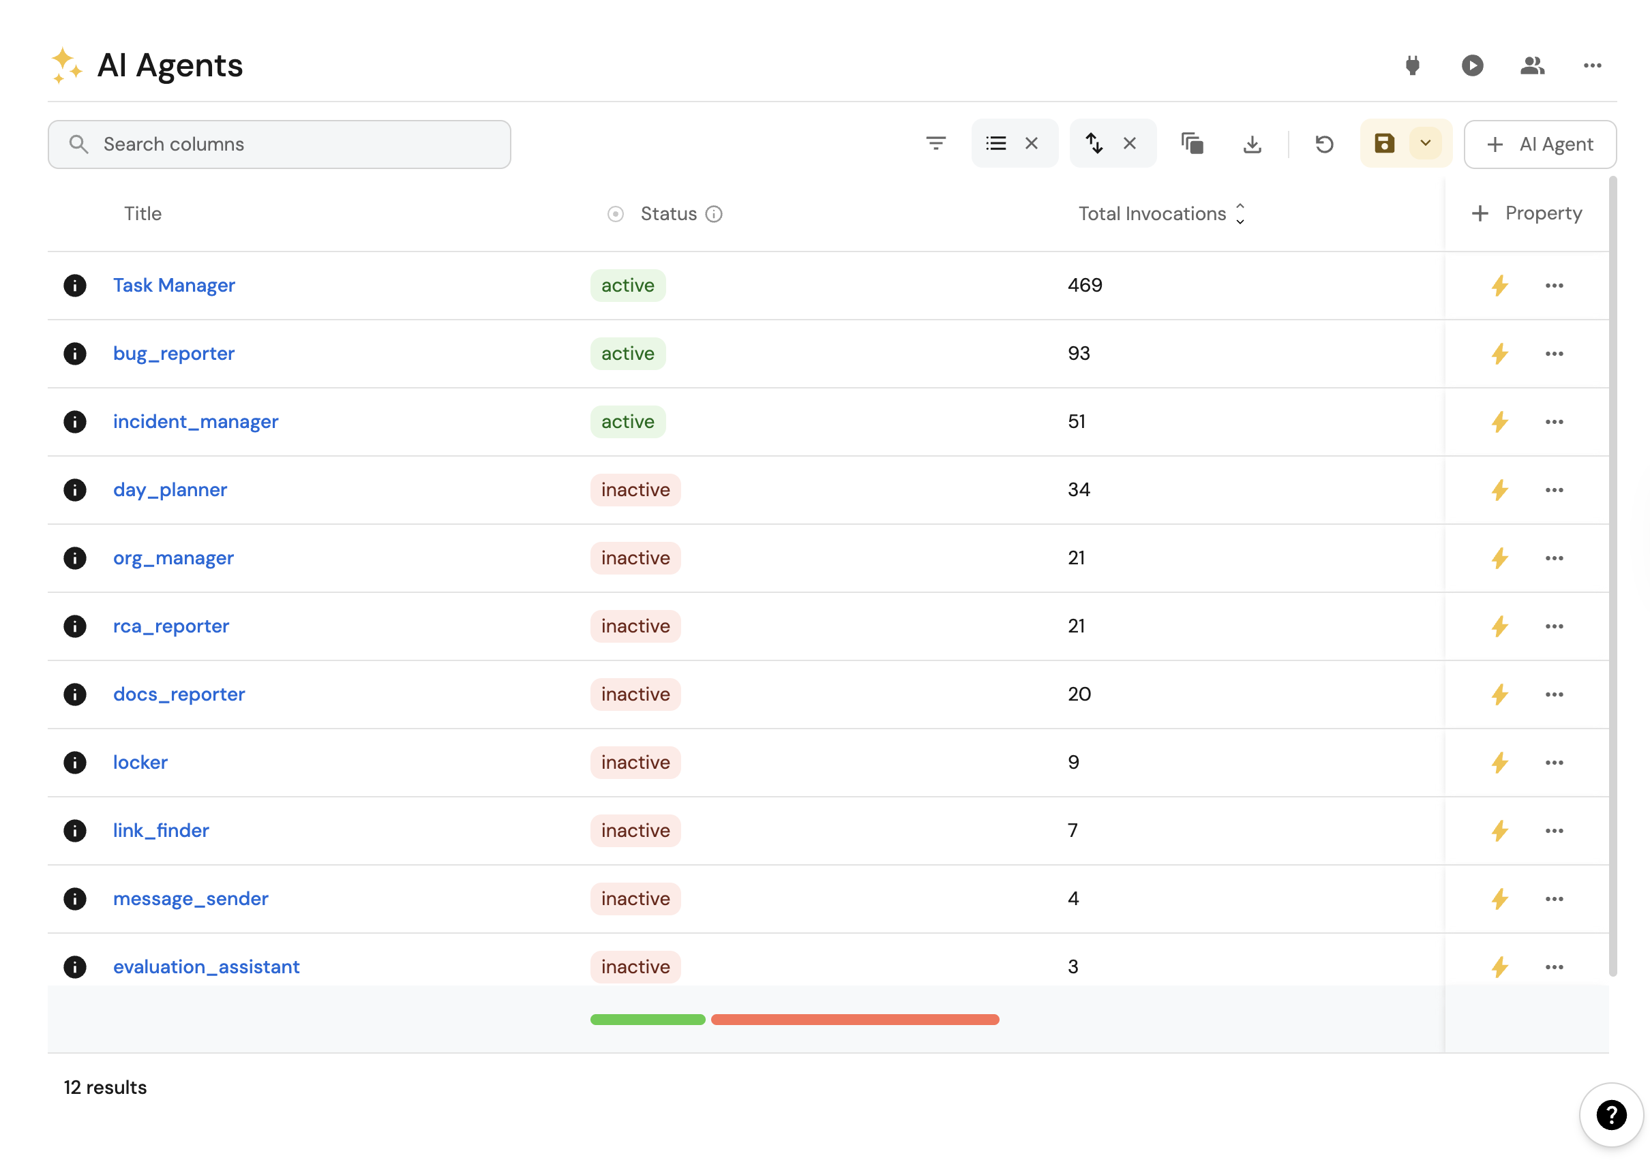The image size is (1650, 1160).
Task: Open the day_planner agent link
Action: click(170, 490)
